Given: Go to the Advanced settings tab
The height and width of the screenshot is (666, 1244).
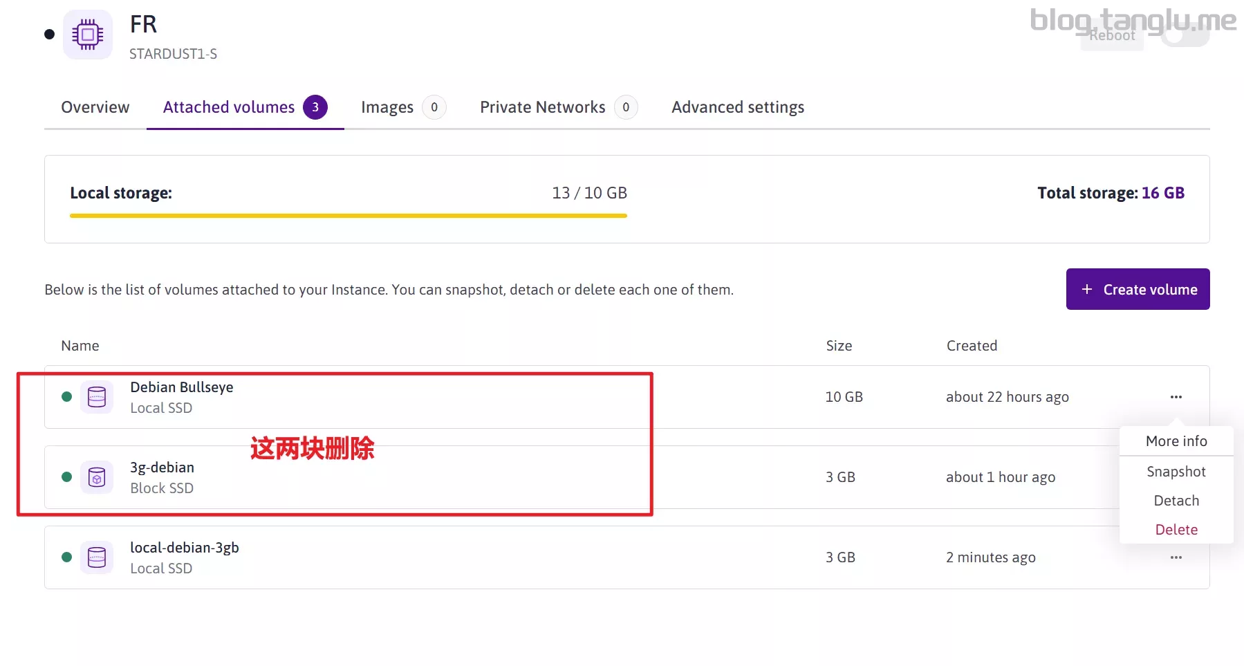Looking at the screenshot, I should click(737, 107).
